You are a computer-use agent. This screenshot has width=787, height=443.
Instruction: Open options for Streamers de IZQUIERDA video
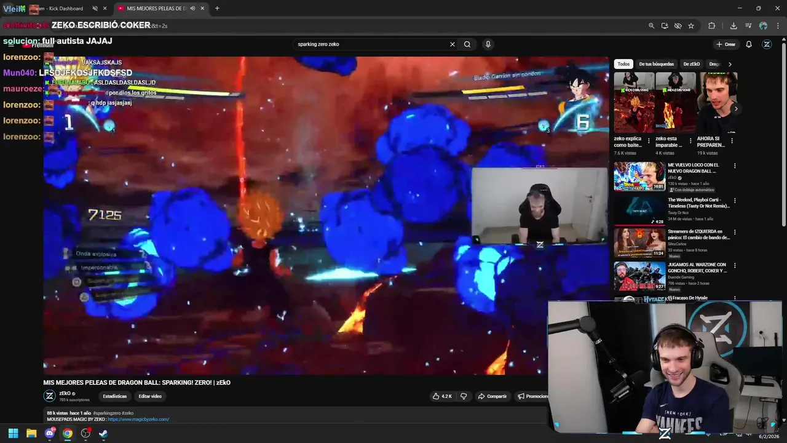[x=735, y=232]
